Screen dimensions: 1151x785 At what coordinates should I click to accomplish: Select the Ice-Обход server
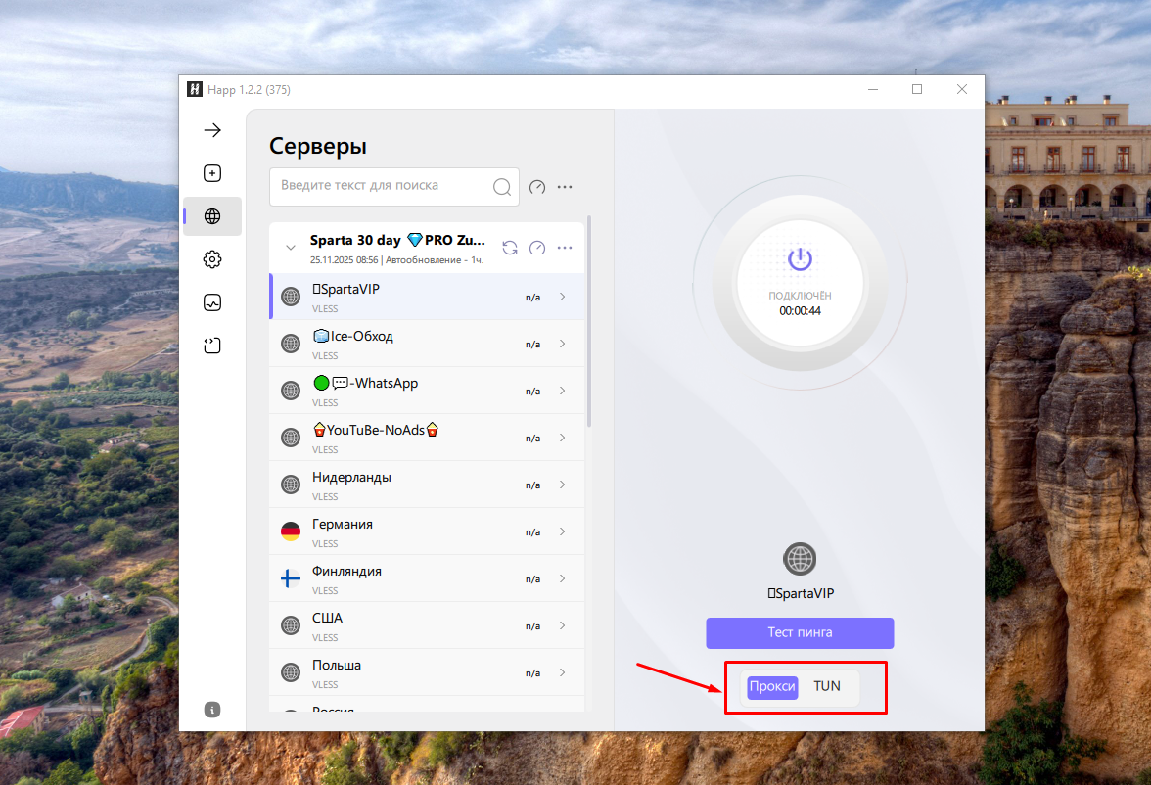427,344
